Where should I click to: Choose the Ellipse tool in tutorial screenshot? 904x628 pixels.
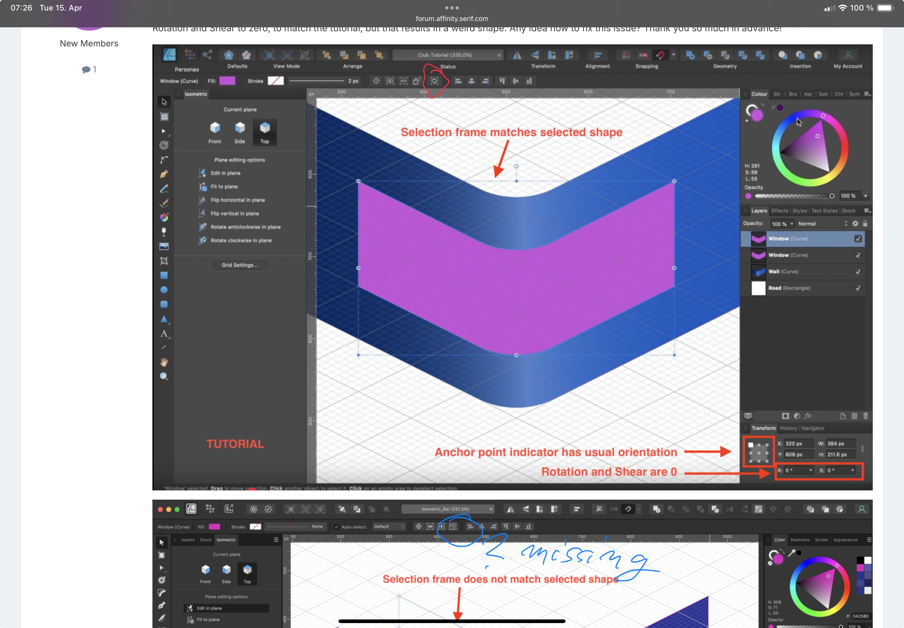164,290
